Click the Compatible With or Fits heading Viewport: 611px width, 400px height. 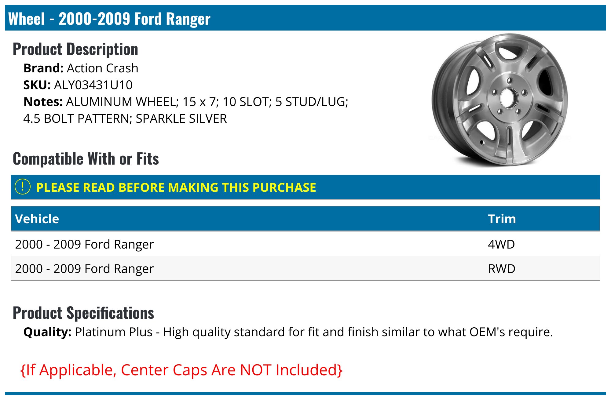(86, 159)
